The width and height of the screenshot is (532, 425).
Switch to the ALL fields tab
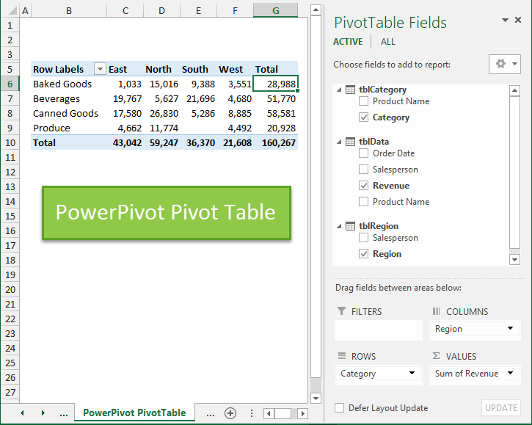coord(387,42)
